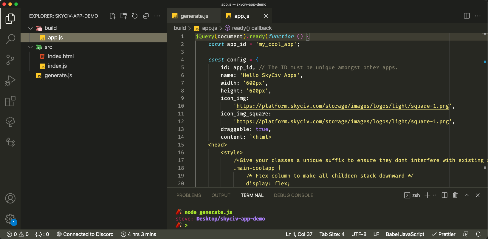Collapse the src folder

pos(30,47)
